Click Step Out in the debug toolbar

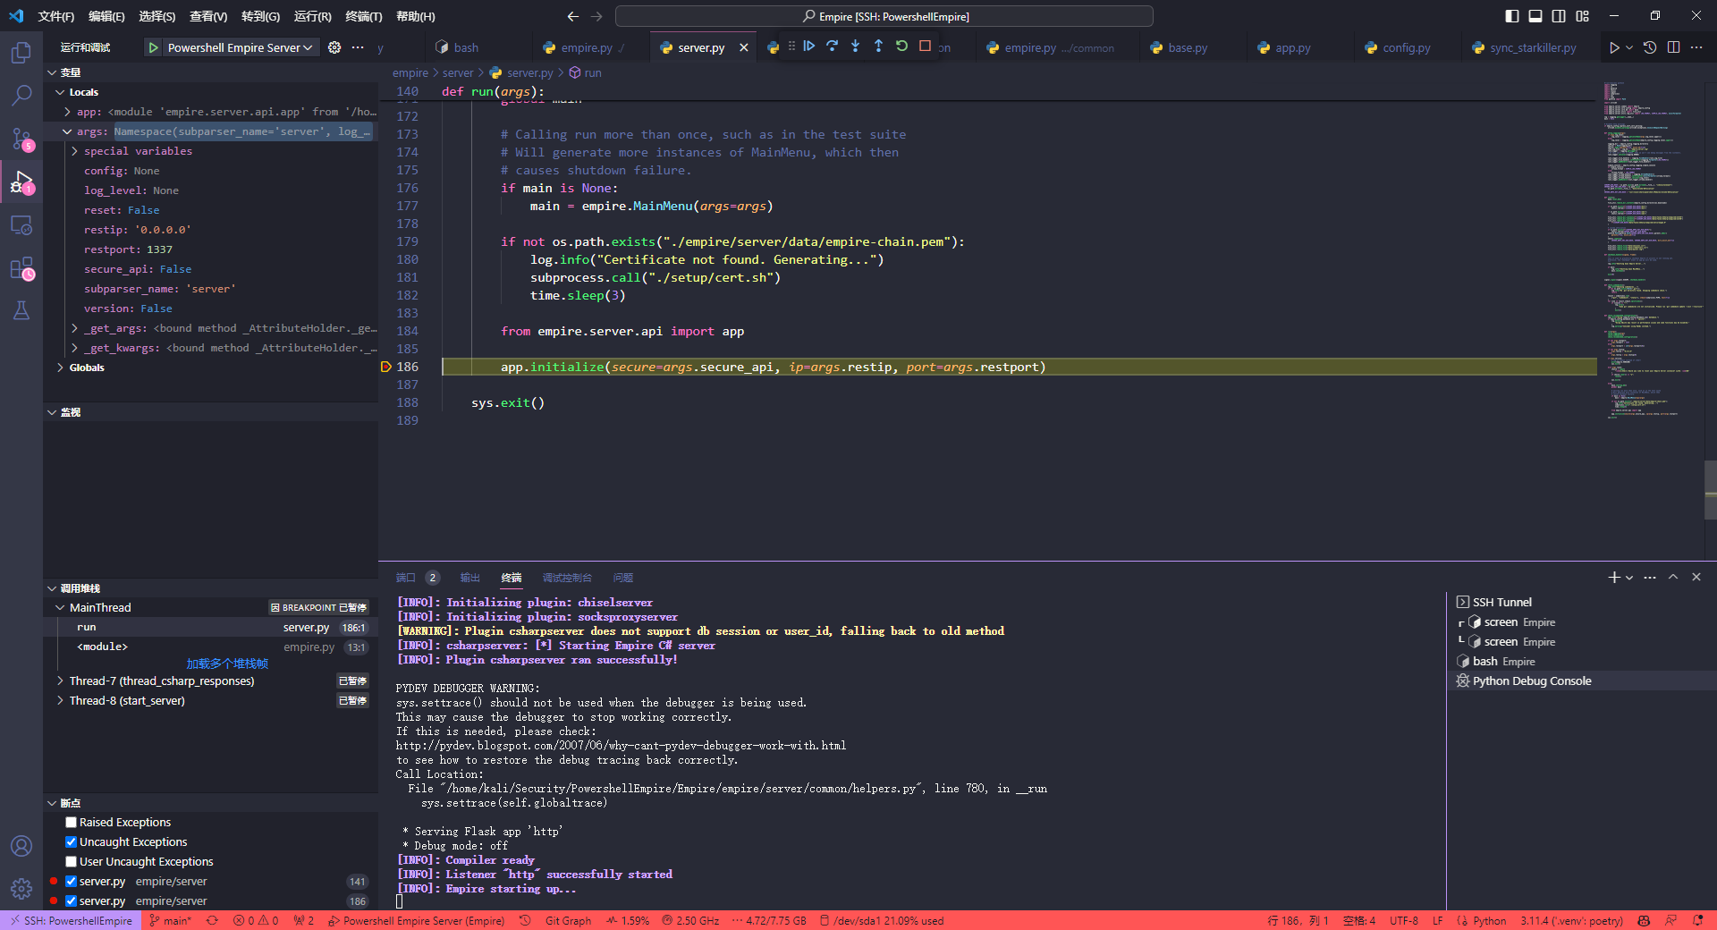click(878, 46)
